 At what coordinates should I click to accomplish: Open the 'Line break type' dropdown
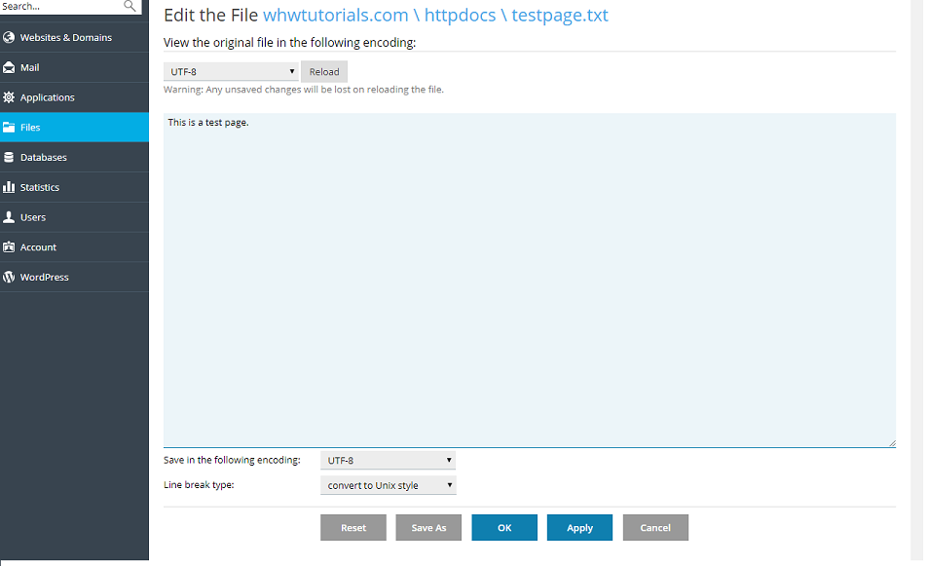pos(388,484)
